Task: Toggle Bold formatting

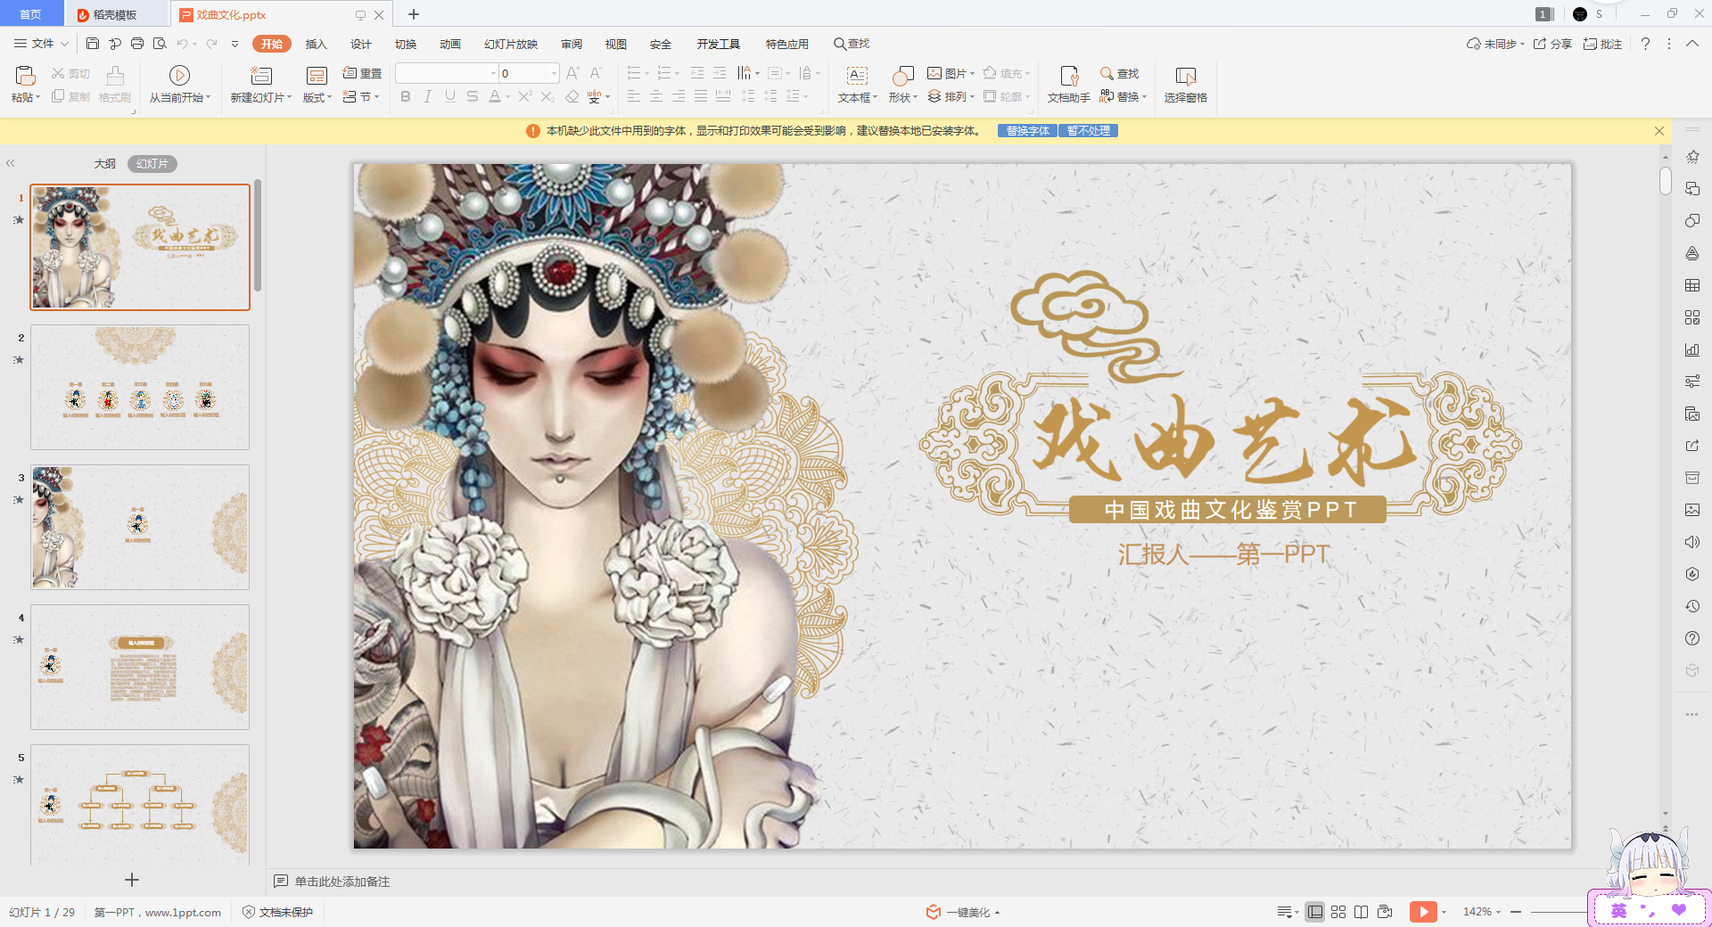Action: click(x=406, y=96)
